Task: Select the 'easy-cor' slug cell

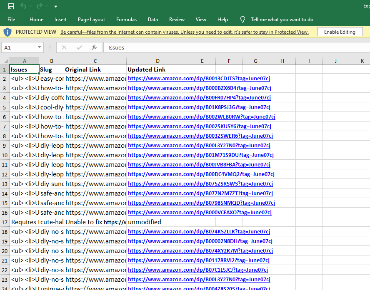Action: (x=51, y=79)
